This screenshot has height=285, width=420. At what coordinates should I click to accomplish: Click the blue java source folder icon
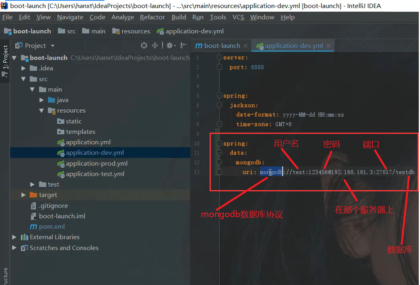(51, 100)
